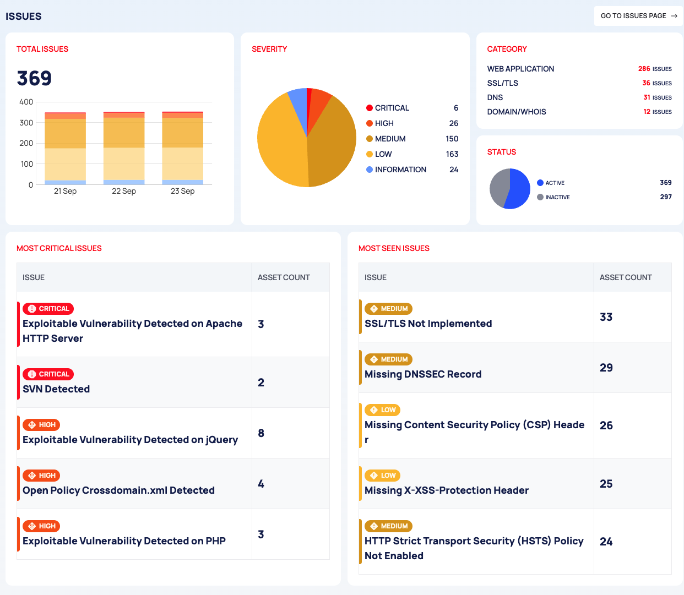Screen dimensions: 684x595
Task: Click the Active blue legend dot in Status
Action: pos(540,183)
